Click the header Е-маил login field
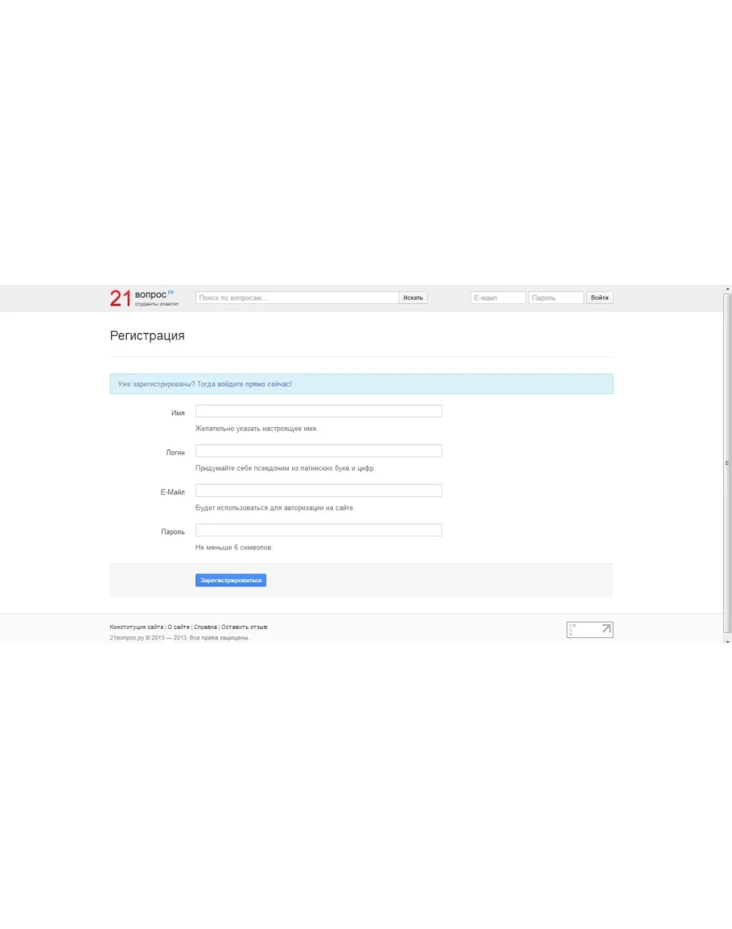 [497, 298]
